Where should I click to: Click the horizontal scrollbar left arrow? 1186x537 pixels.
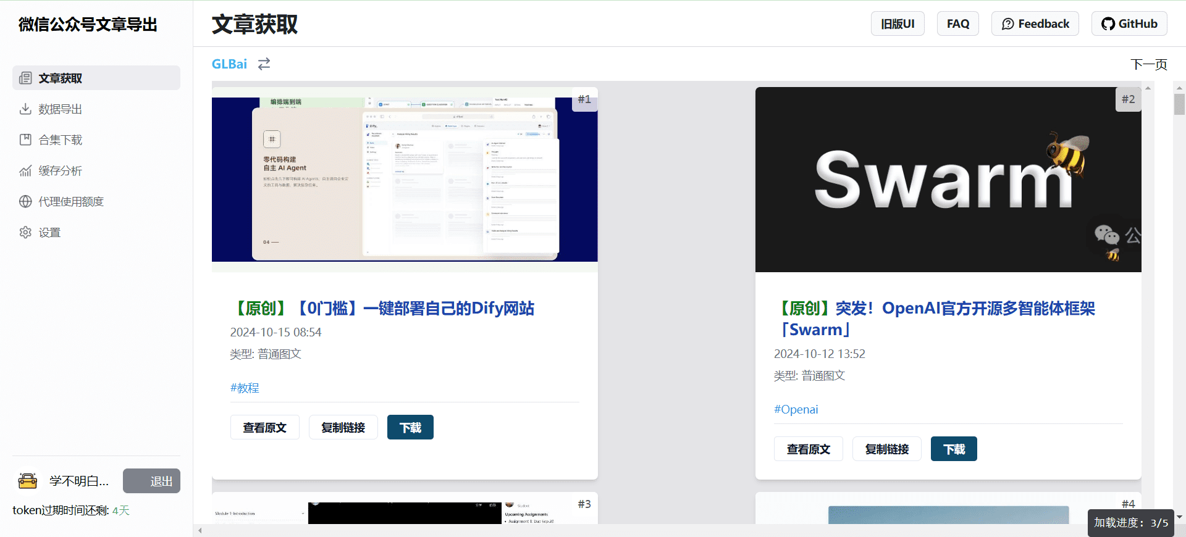tap(200, 530)
